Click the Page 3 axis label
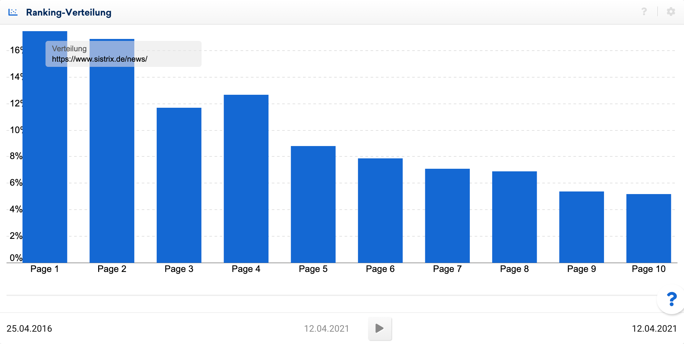684x344 pixels. pos(179,269)
